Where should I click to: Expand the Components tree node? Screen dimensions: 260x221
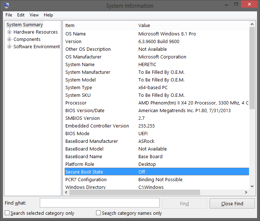click(x=9, y=39)
